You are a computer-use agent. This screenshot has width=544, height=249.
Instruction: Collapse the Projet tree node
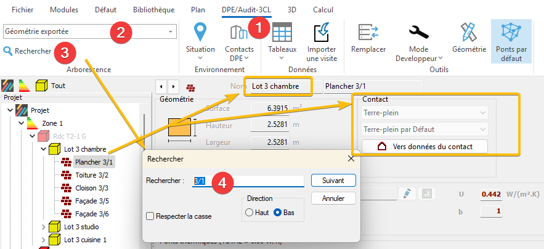9,110
